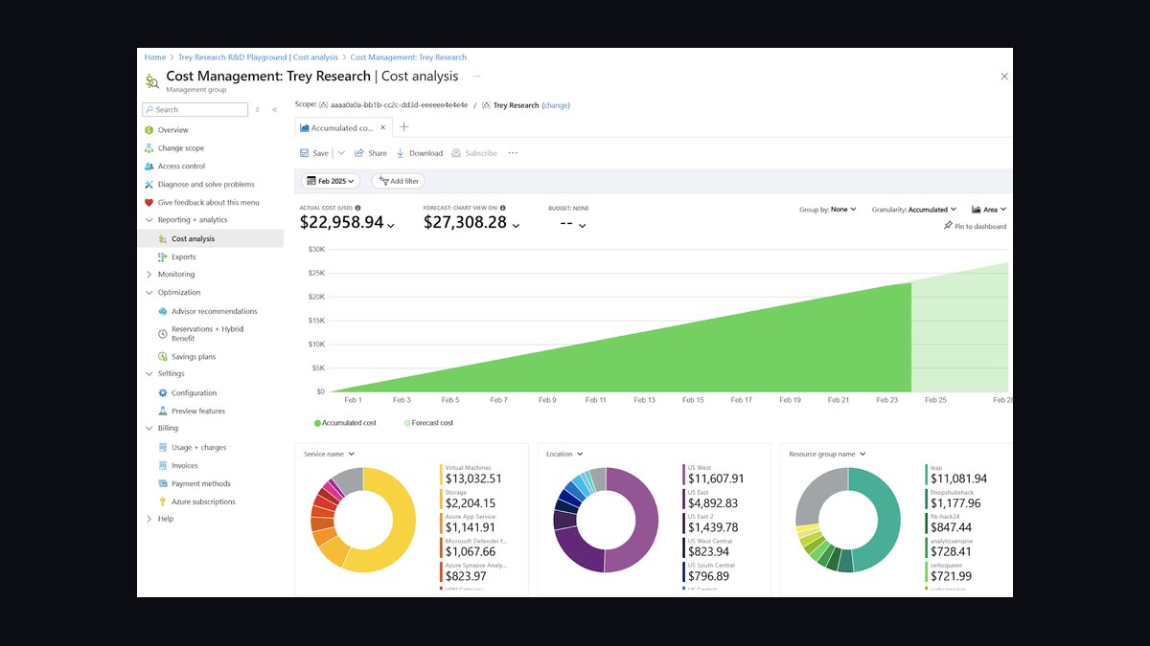This screenshot has width=1150, height=646.
Task: Click Usage + charges icon
Action: 163,448
